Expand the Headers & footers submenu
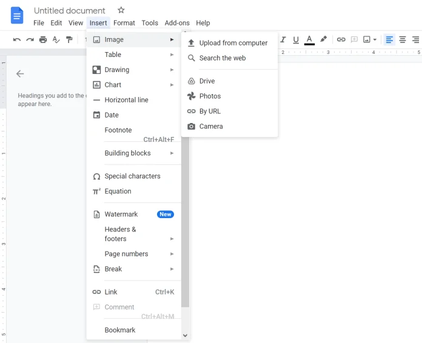The image size is (422, 343). pos(133,234)
